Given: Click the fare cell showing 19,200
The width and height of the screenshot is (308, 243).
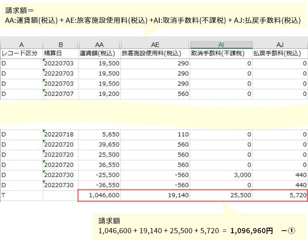Looking at the screenshot, I should [x=99, y=94].
